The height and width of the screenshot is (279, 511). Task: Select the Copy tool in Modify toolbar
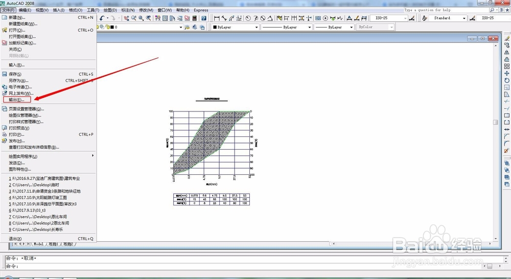click(507, 45)
